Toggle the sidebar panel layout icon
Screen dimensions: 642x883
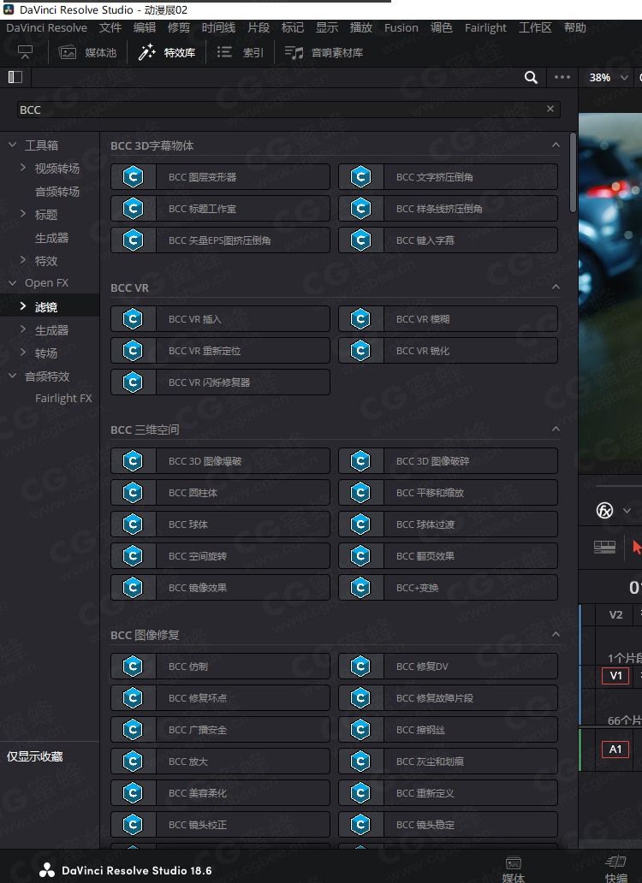[15, 77]
